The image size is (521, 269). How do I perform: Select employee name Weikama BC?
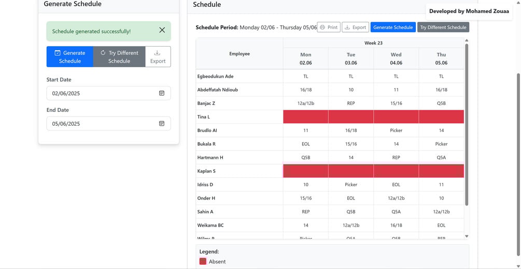210,225
